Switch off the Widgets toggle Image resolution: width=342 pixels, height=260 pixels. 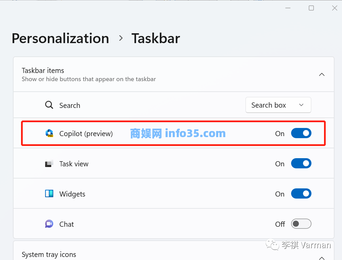pos(301,194)
